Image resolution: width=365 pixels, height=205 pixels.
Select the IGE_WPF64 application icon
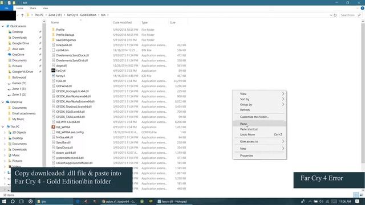pos(53,127)
